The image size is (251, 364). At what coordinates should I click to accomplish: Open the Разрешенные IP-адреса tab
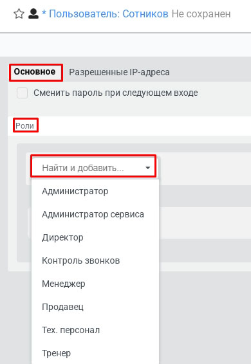point(119,72)
